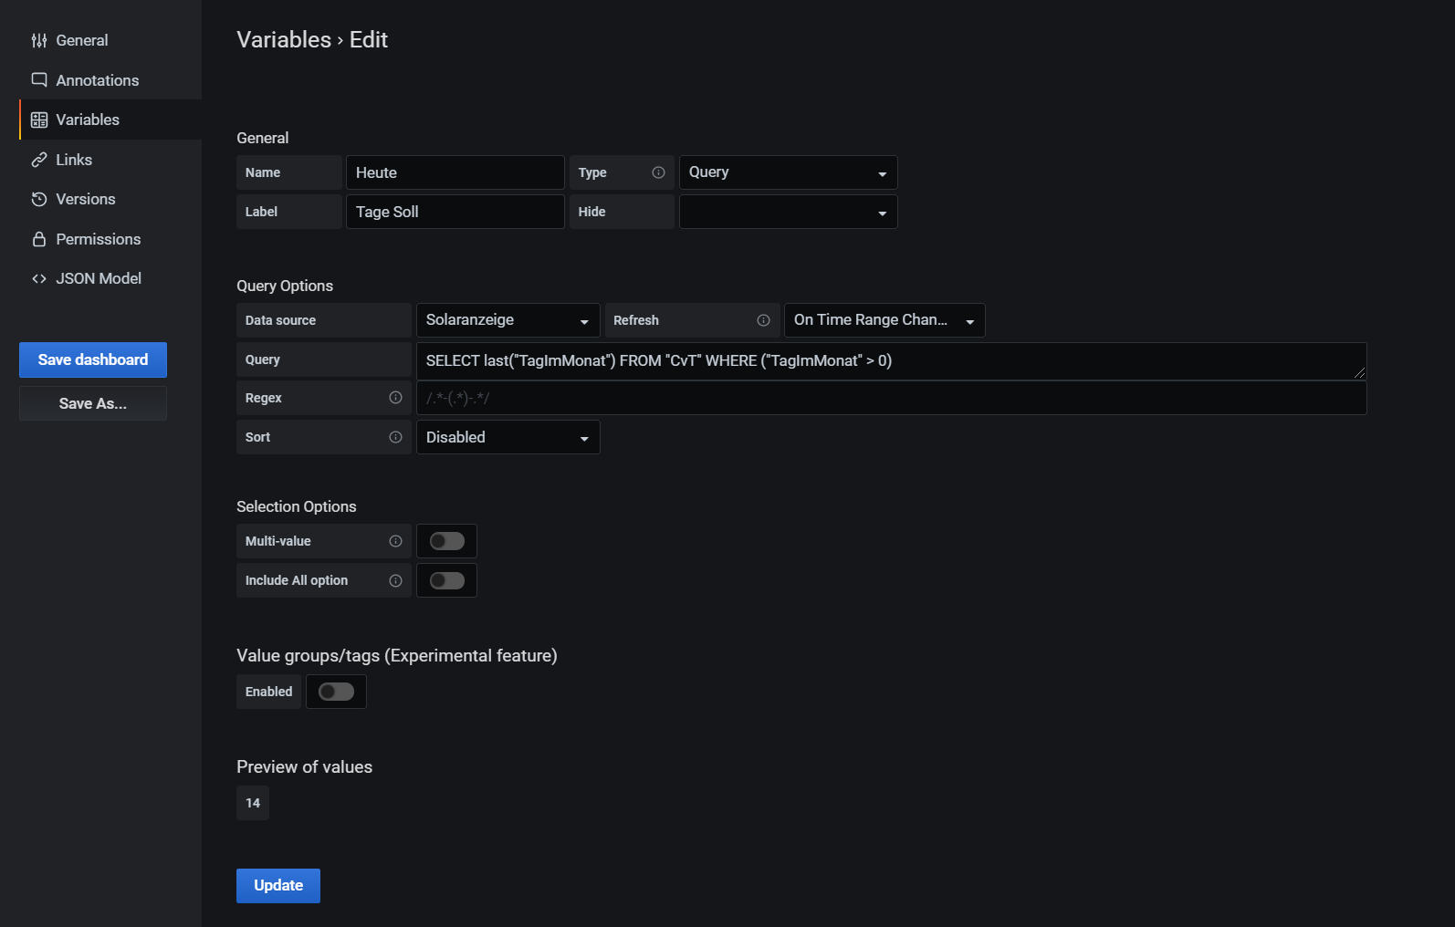The width and height of the screenshot is (1455, 927).
Task: Click the Multi-value info icon
Action: 395,541
